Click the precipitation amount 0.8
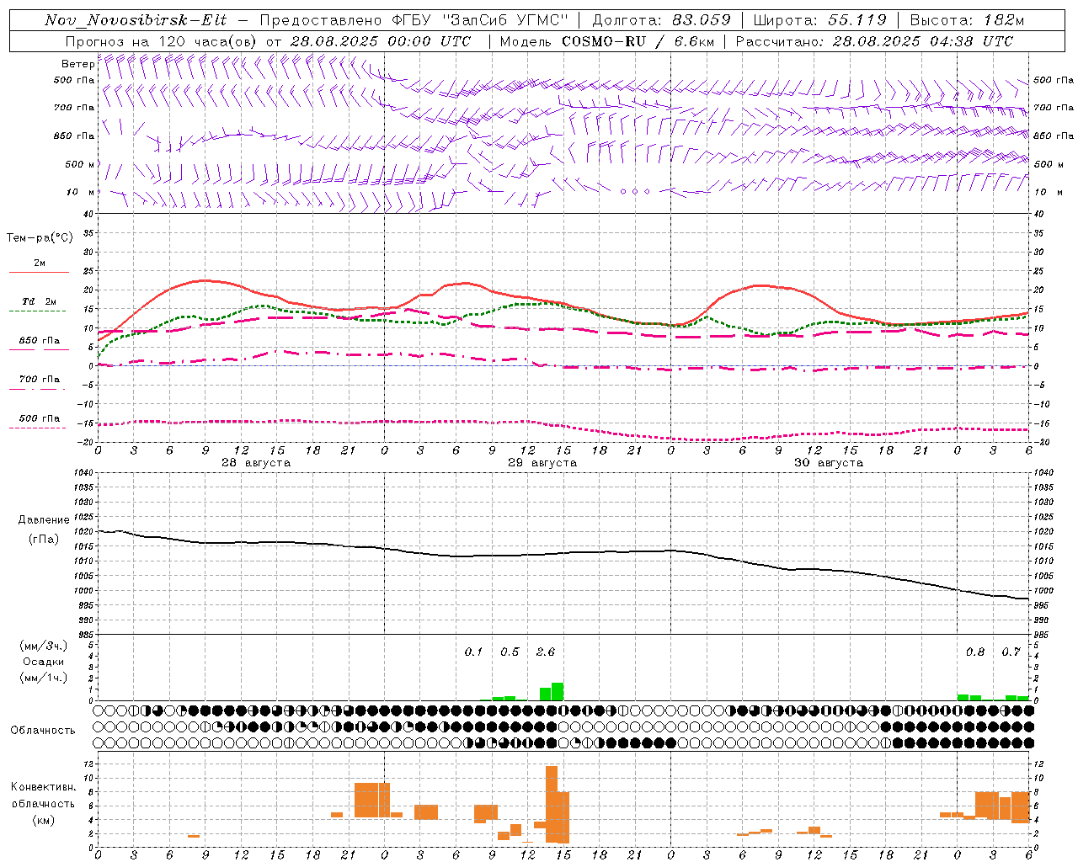The height and width of the screenshot is (862, 1078). point(975,652)
